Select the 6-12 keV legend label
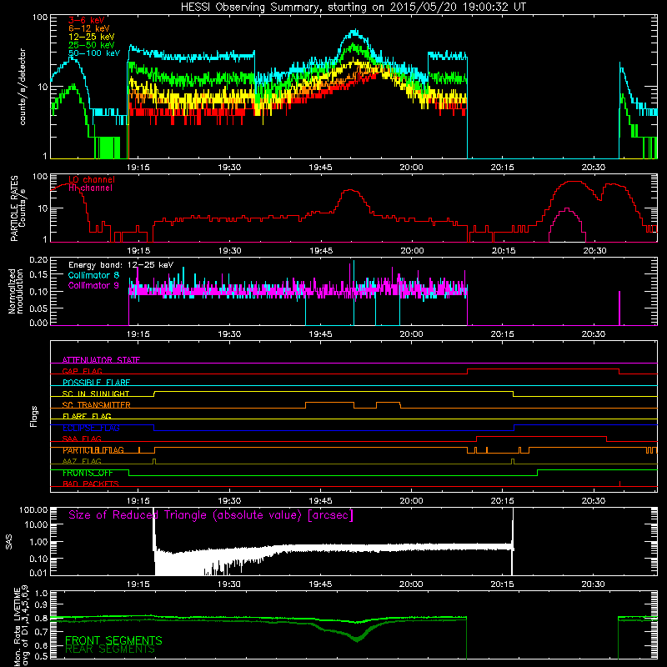 pyautogui.click(x=89, y=28)
